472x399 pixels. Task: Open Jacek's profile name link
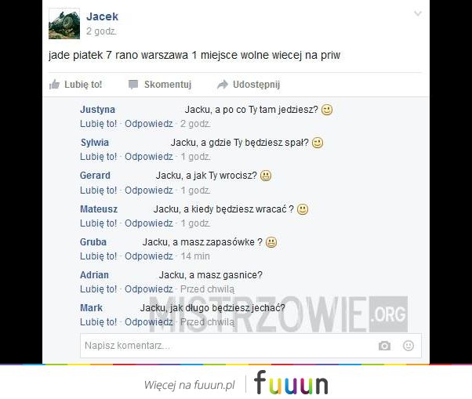pos(102,16)
